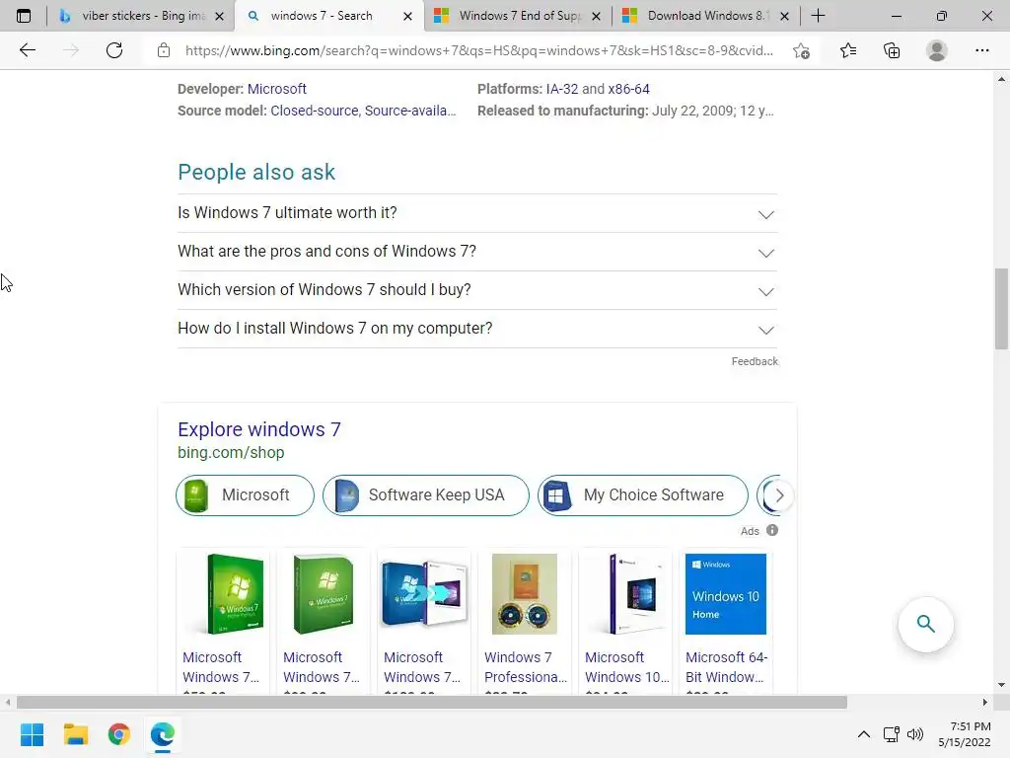The image size is (1010, 758).
Task: Refresh the current Bing page
Action: coord(114,50)
